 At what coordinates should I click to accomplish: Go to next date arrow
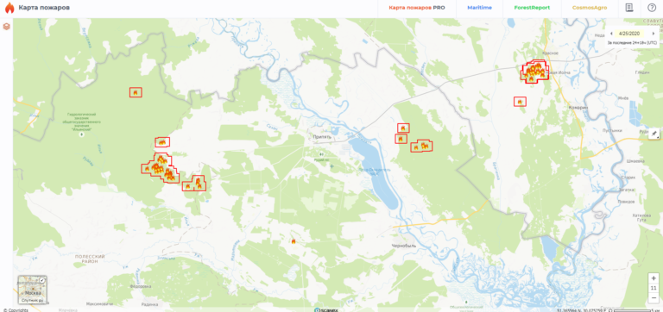click(x=654, y=34)
